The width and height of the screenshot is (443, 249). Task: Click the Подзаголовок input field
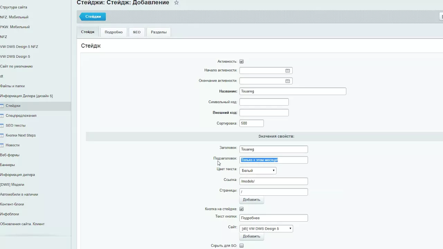click(273, 160)
